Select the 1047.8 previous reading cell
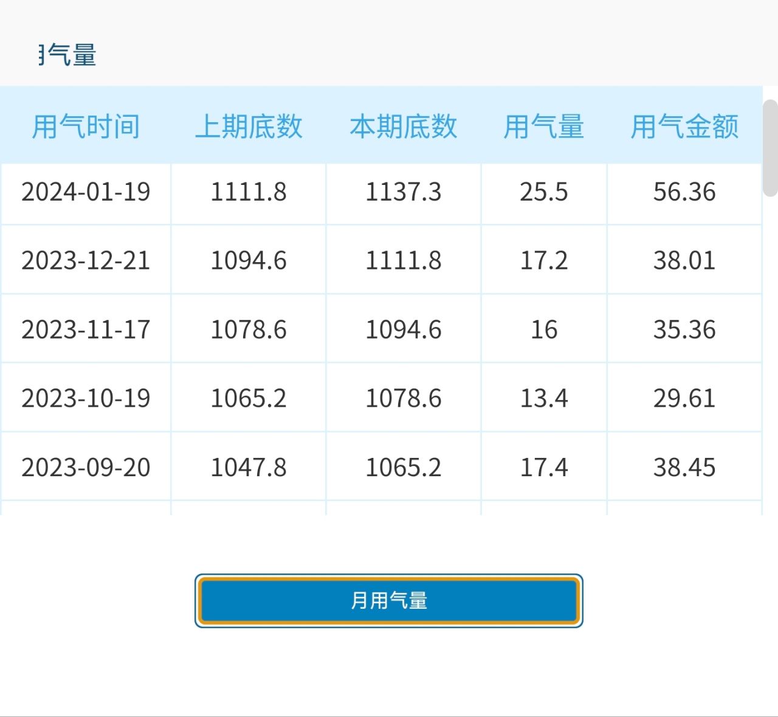The height and width of the screenshot is (717, 778). pyautogui.click(x=249, y=468)
